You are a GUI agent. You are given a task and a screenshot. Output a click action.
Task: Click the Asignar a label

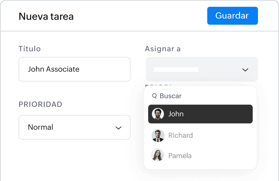pos(163,49)
